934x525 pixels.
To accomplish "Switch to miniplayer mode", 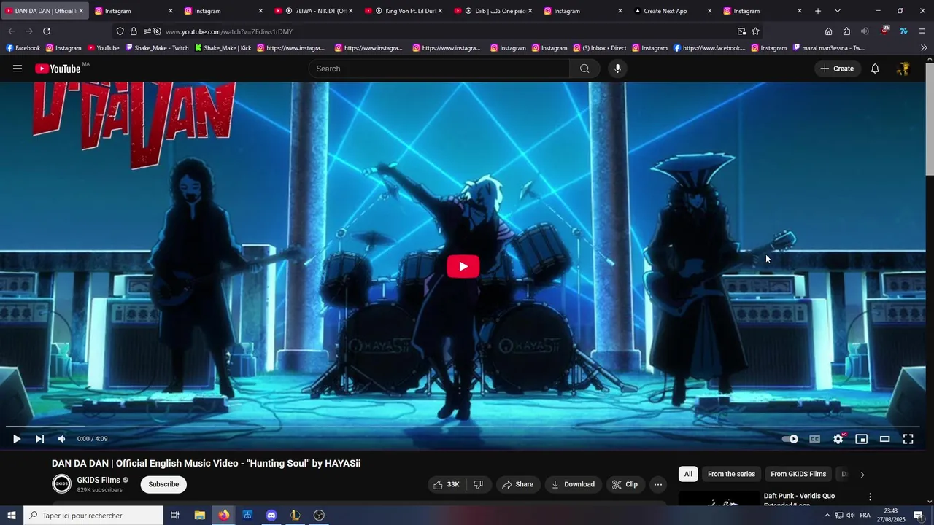I will click(862, 439).
